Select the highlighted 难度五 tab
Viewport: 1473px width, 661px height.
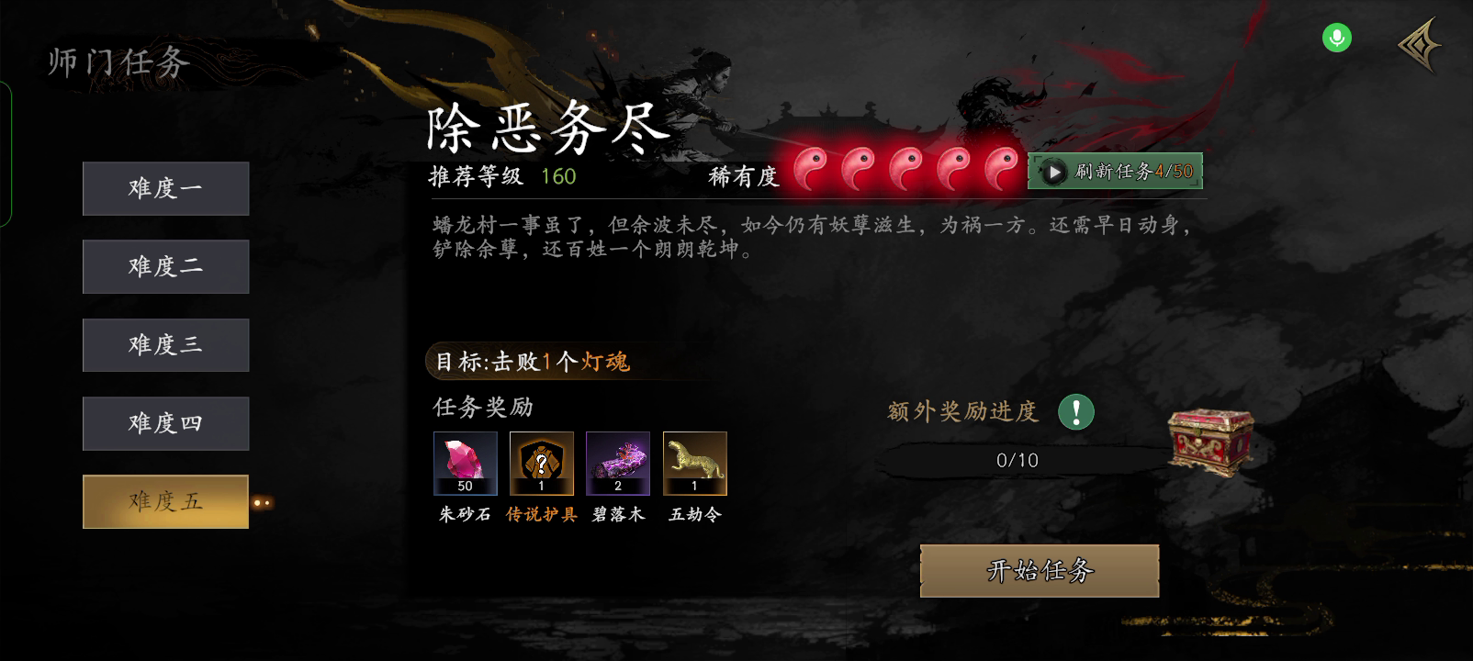tap(165, 501)
